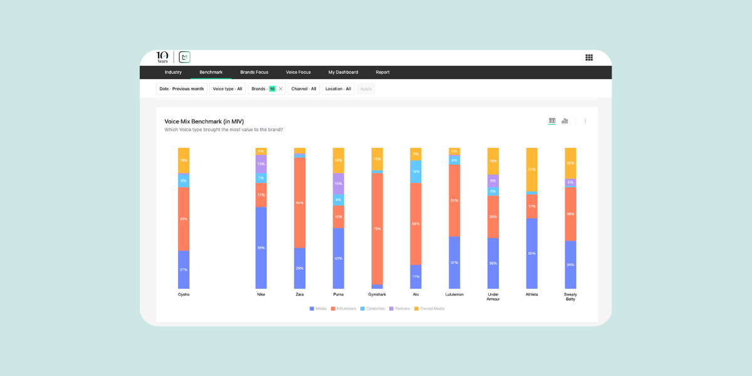The image size is (752, 376).
Task: Click the Zara axis label
Action: 300,295
